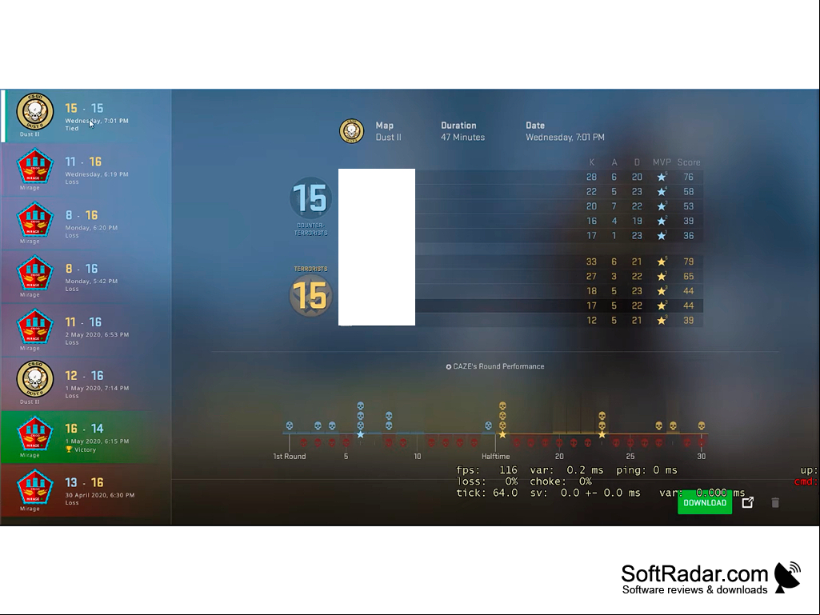Screen dimensions: 820x615
Task: Click the MVP star in the row scoring 53
Action: tap(662, 206)
